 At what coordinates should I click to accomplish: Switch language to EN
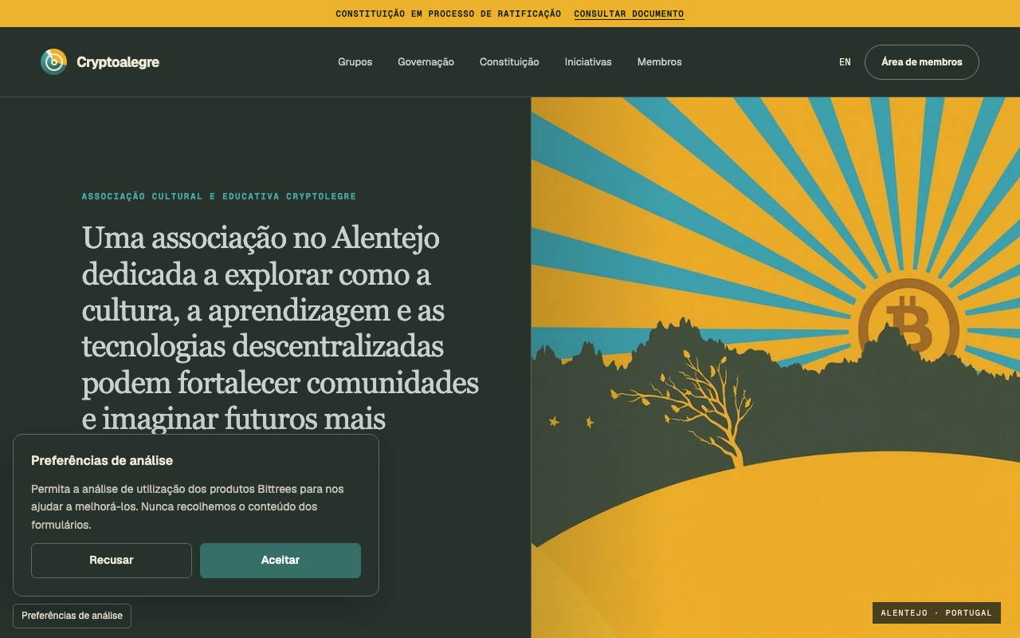point(845,62)
